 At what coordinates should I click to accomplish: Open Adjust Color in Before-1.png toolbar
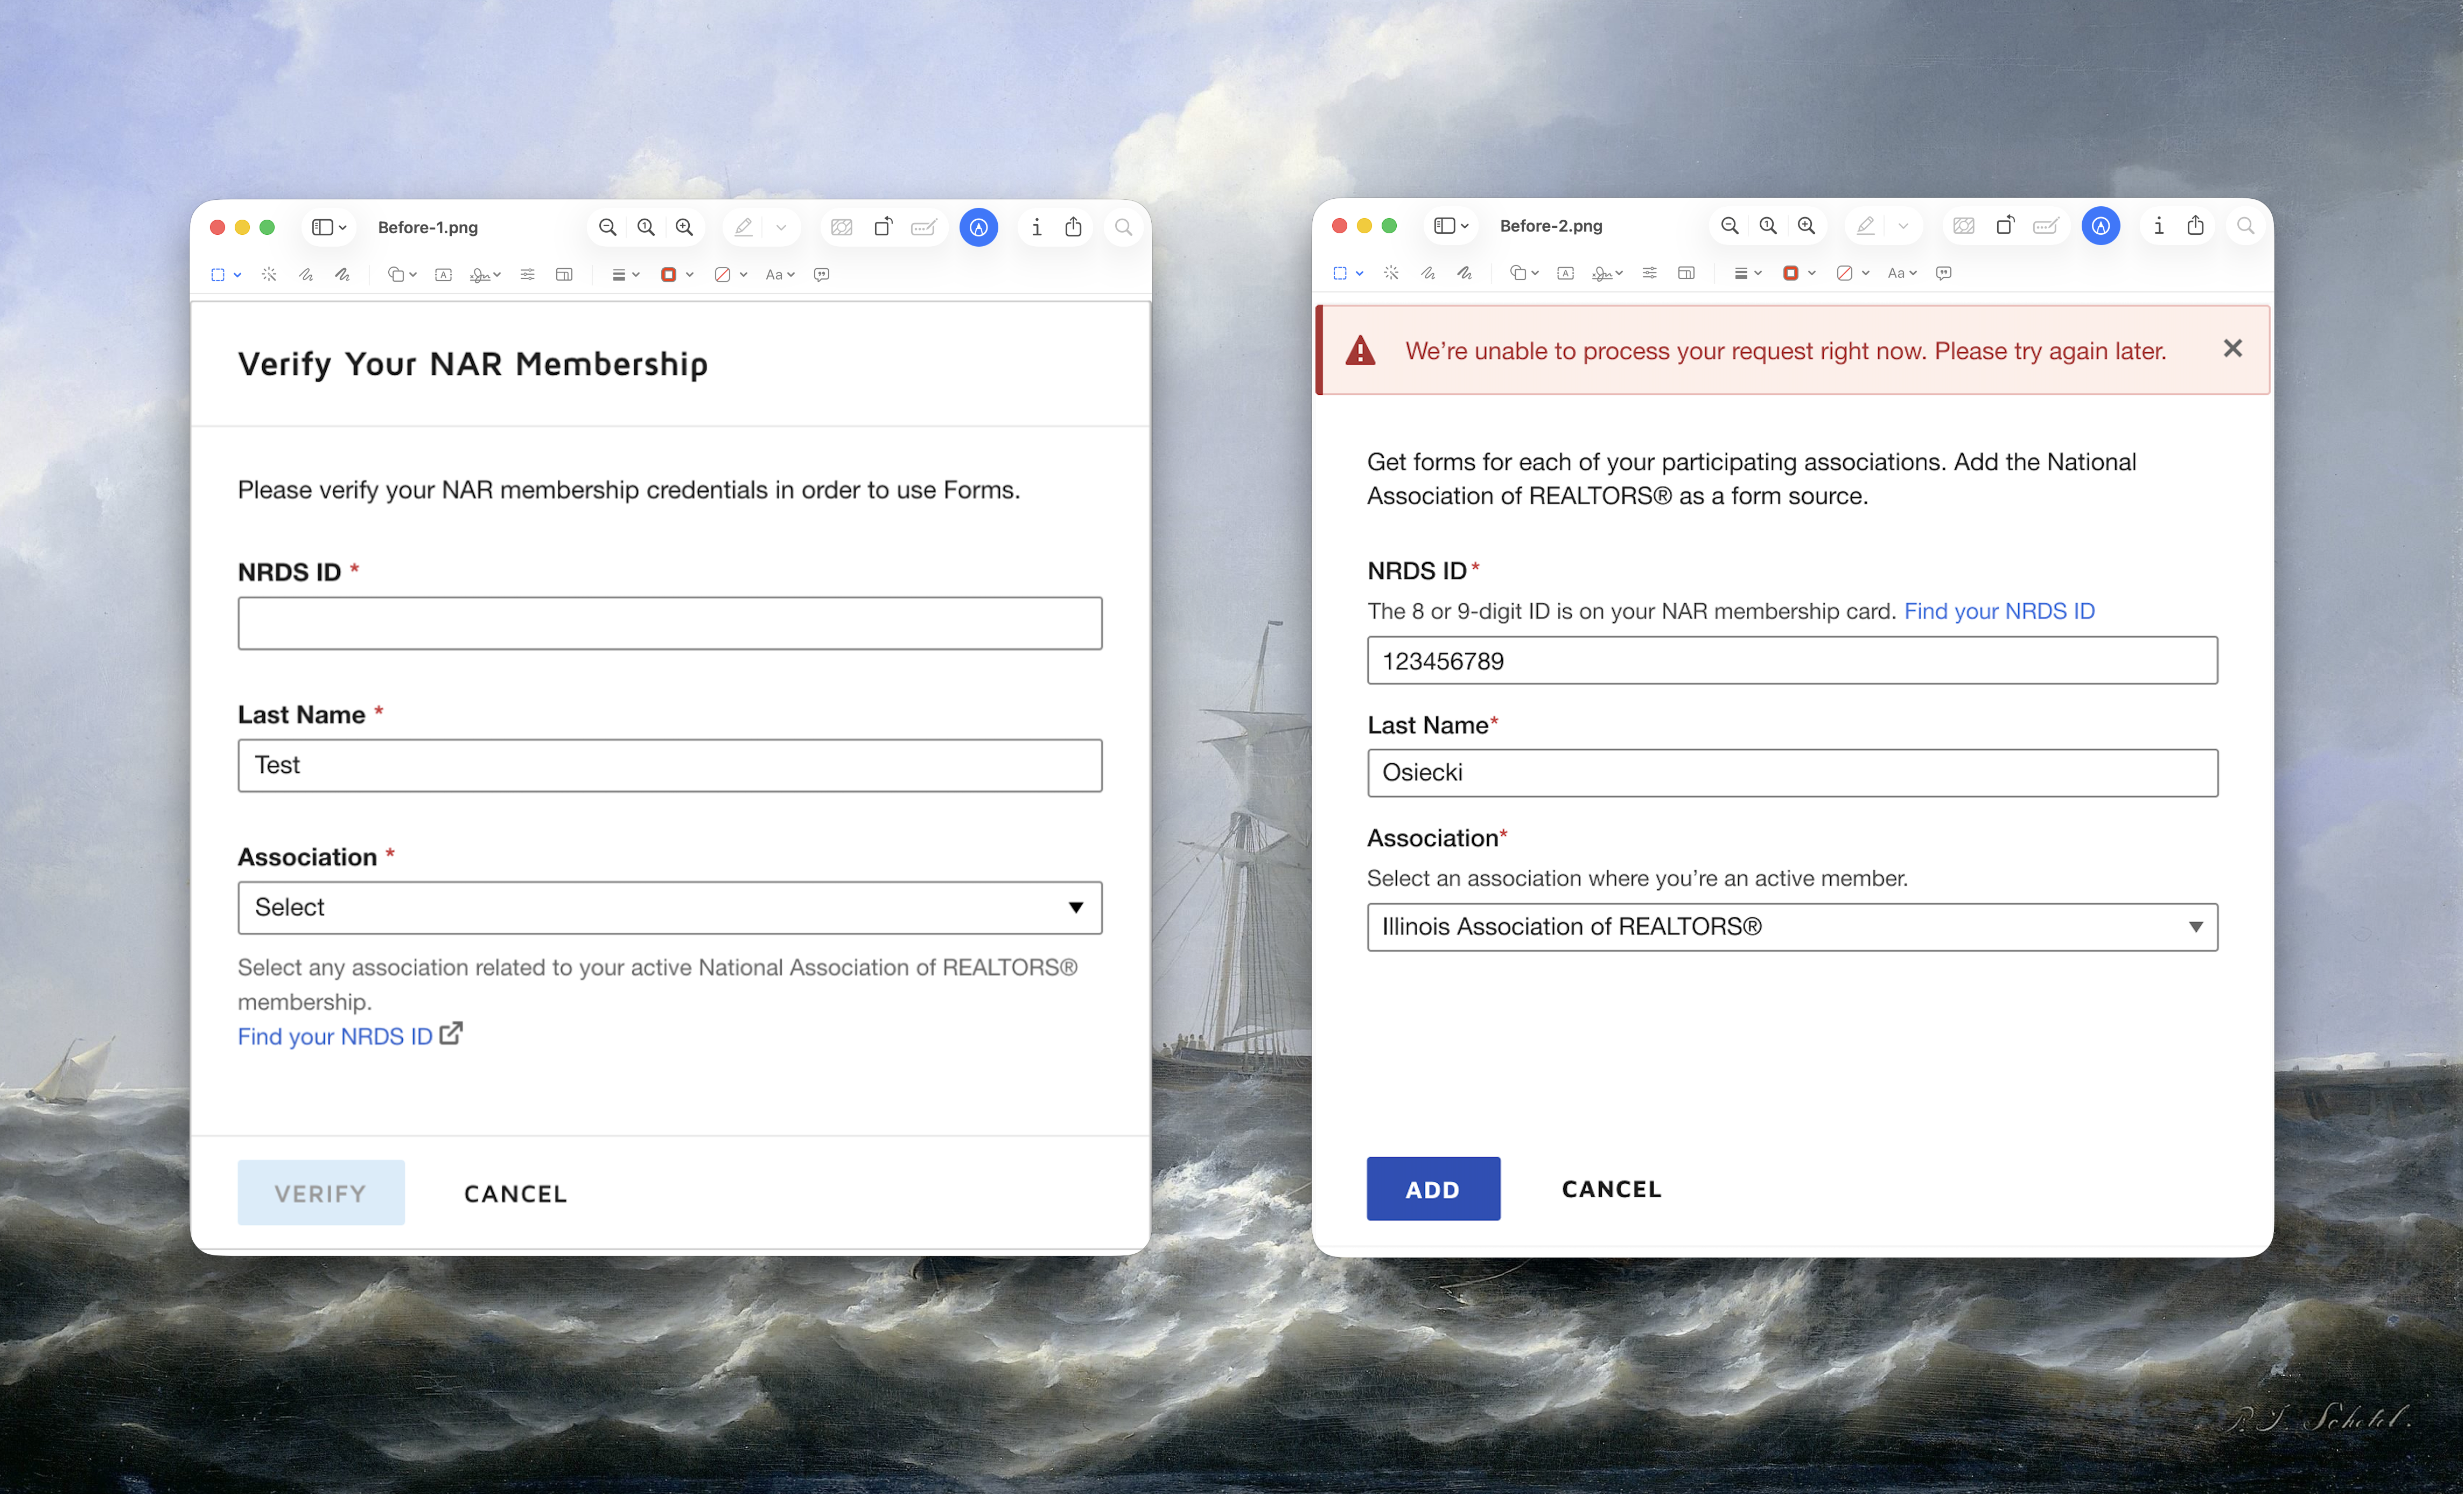point(528,274)
